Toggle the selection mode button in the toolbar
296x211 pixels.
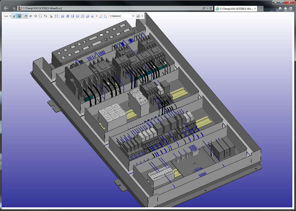(x=14, y=16)
